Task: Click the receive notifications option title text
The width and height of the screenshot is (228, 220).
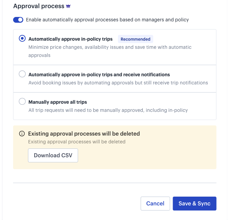Action: tap(99, 75)
